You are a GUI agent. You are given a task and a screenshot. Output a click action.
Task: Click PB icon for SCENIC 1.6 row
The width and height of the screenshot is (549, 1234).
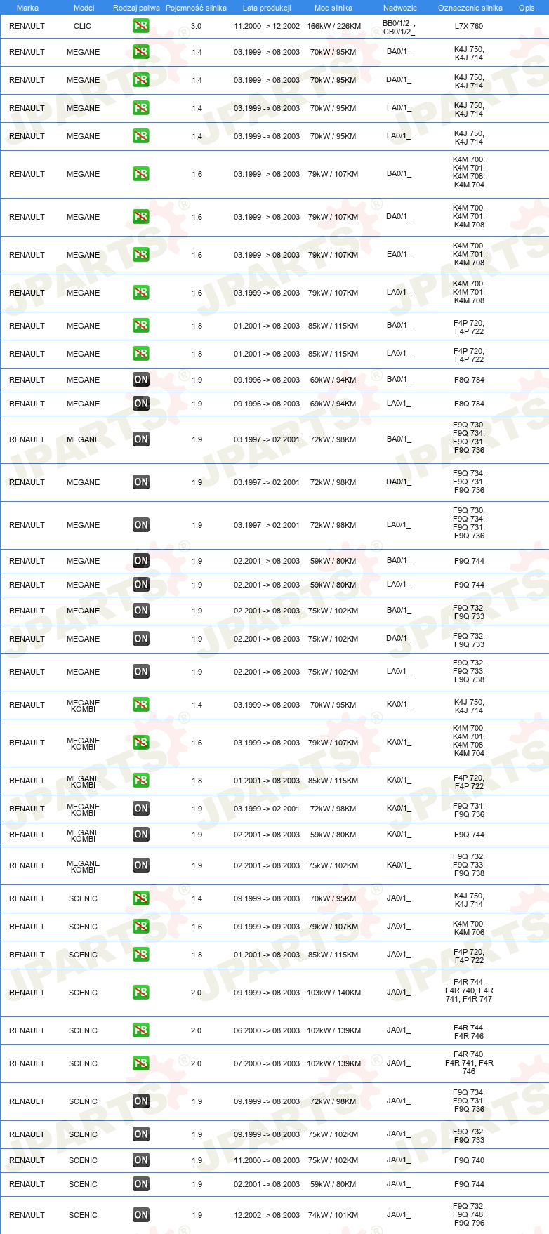[x=141, y=927]
